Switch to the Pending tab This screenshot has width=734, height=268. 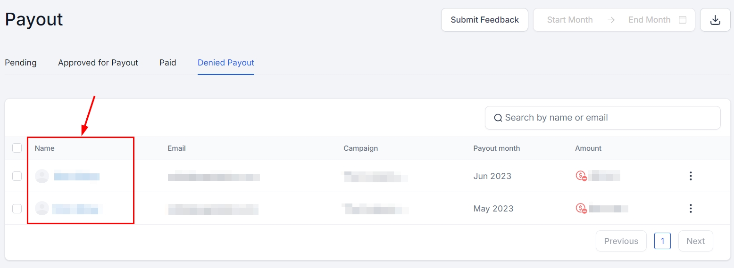tap(21, 63)
